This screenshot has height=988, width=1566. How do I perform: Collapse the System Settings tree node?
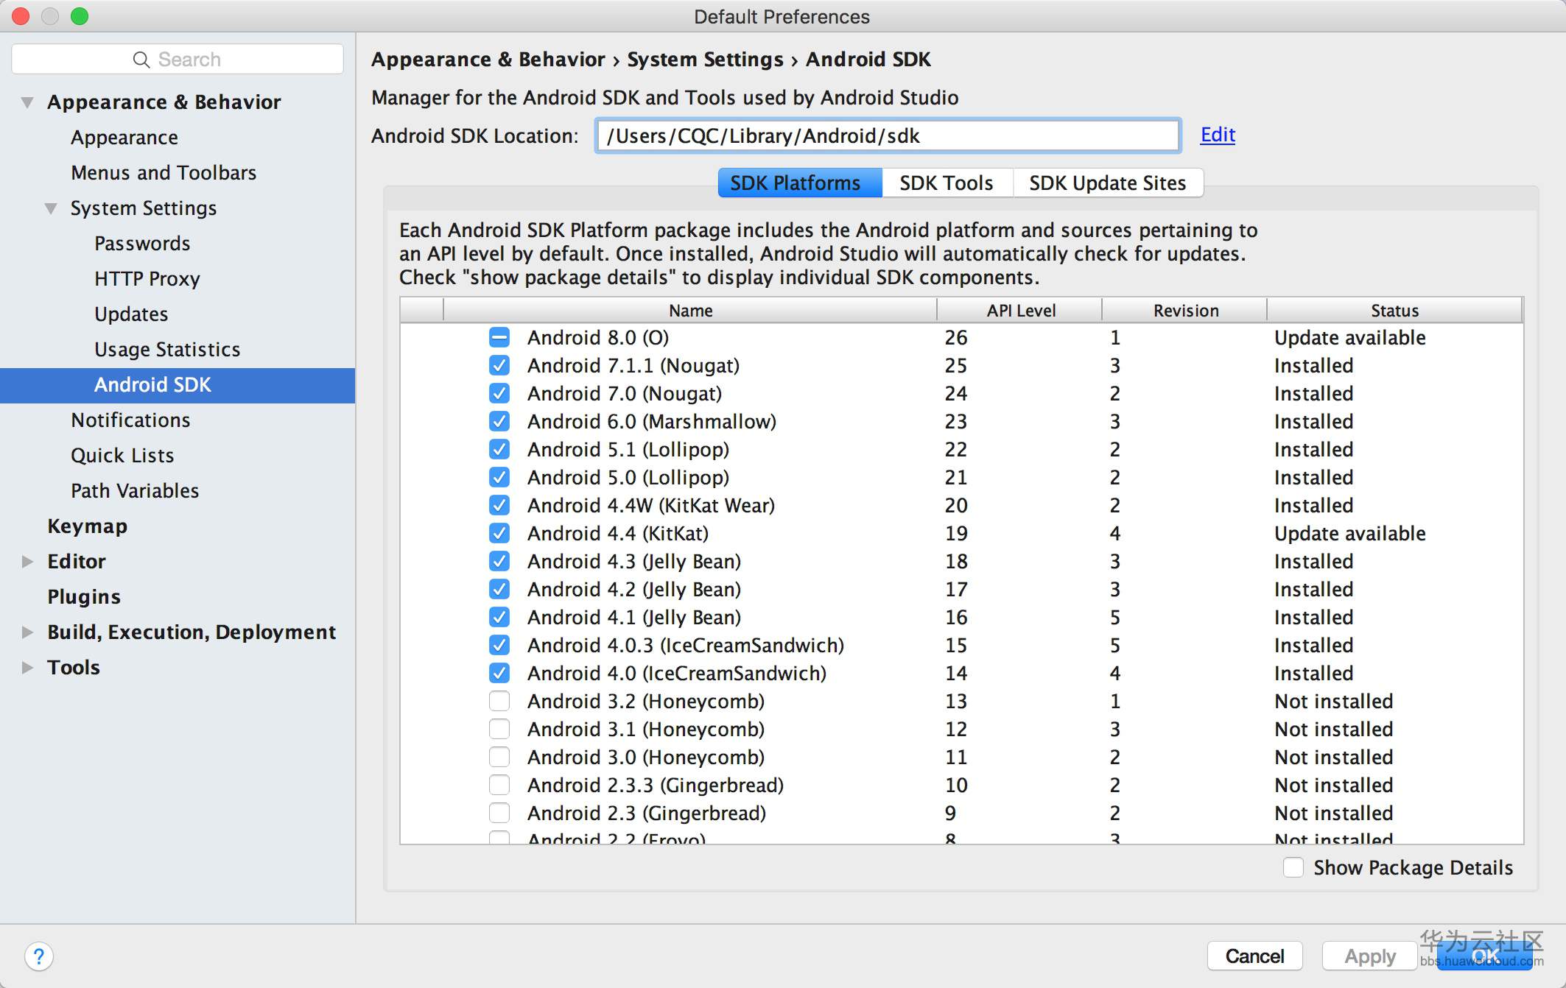click(51, 208)
